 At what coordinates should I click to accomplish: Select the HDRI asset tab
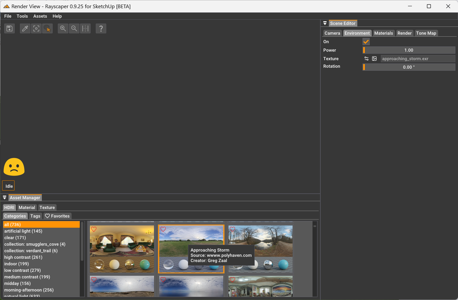(9, 207)
